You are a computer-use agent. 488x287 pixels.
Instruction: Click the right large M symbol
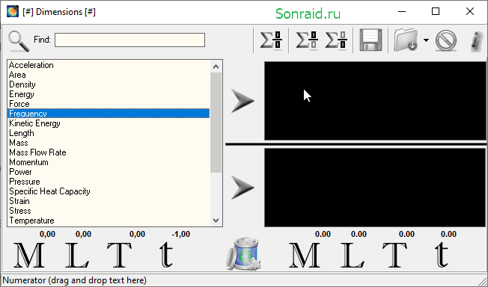click(305, 256)
